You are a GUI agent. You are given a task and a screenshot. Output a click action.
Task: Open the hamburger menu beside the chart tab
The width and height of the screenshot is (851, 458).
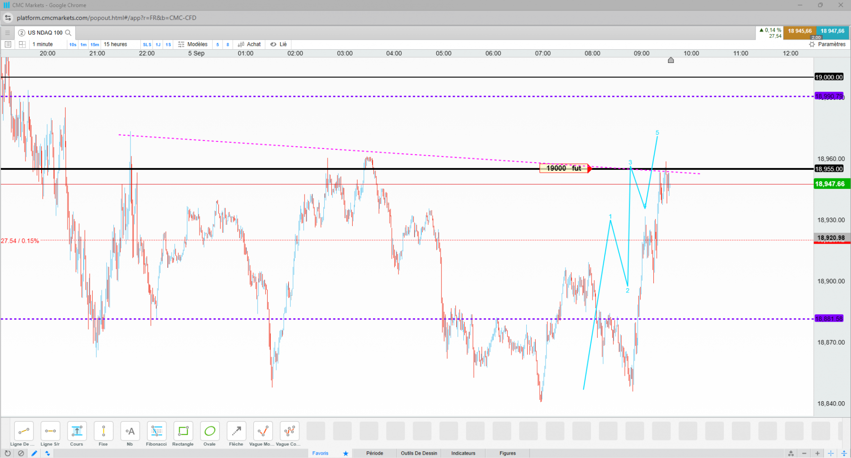click(7, 33)
